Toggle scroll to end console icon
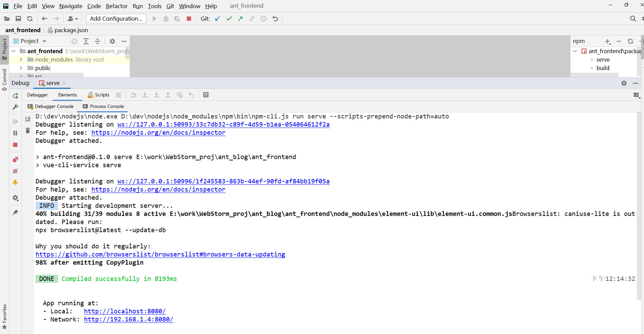Image resolution: width=644 pixels, height=334 pixels. pyautogui.click(x=28, y=119)
